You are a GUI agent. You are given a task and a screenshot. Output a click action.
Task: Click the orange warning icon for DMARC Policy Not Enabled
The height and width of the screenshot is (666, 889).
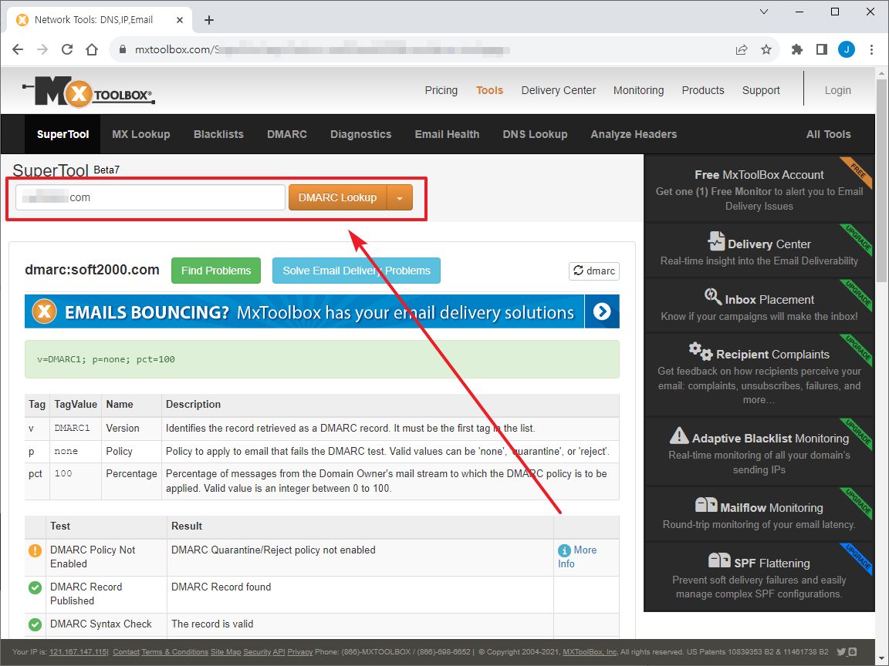point(35,550)
